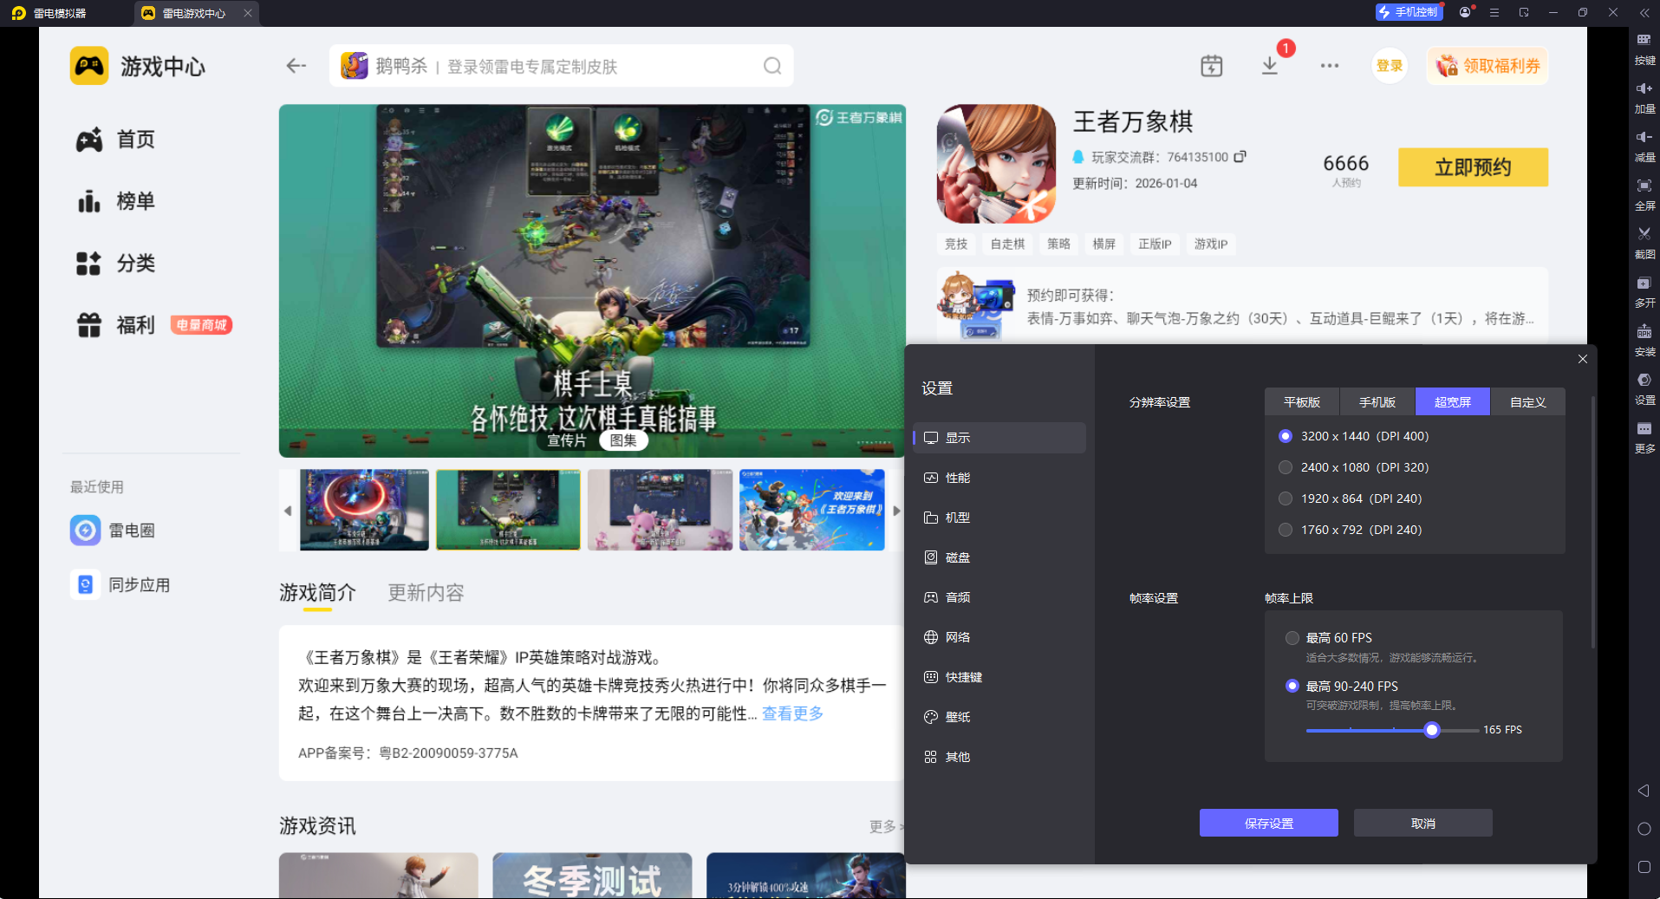Switch to 平板版 resolution tab
Screen dimensions: 1660x899
point(1302,402)
